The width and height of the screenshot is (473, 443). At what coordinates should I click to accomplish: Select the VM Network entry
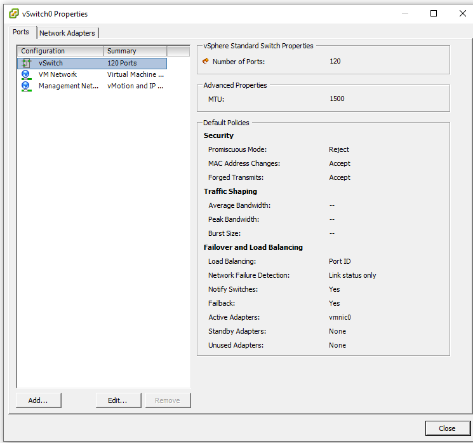coord(58,74)
